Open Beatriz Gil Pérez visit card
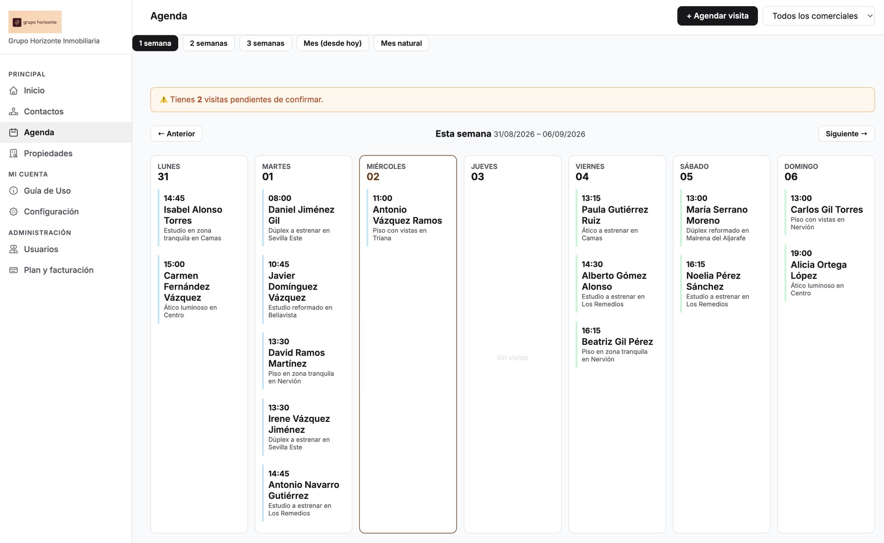 [617, 345]
